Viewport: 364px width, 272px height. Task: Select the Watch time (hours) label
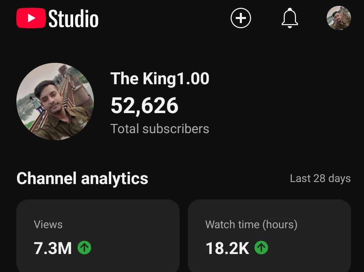[251, 224]
